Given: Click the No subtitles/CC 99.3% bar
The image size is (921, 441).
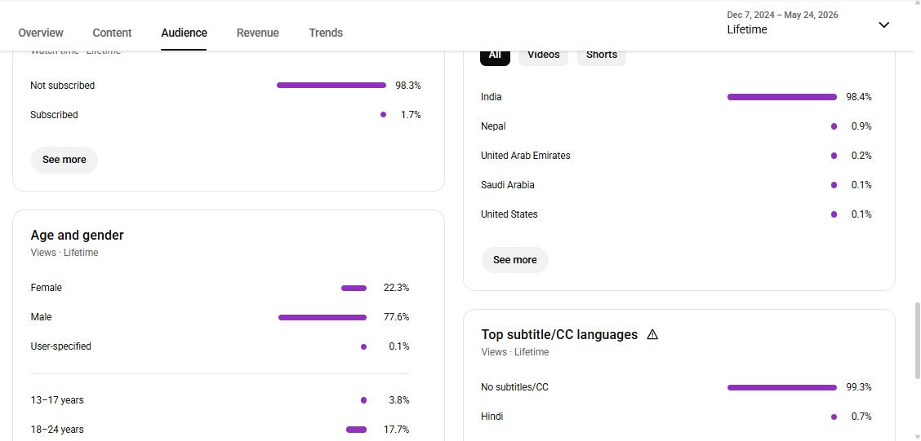Looking at the screenshot, I should point(782,388).
